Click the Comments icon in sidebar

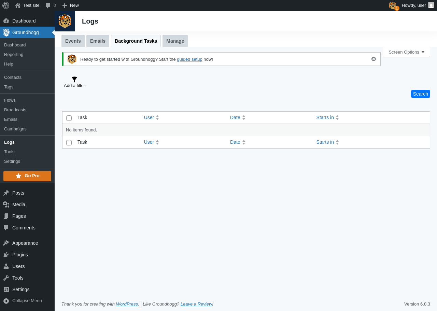click(6, 228)
